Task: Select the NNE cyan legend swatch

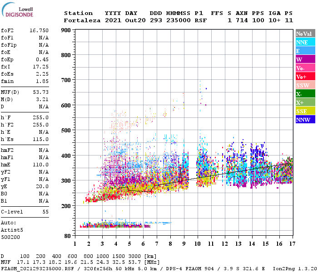Action: [x=305, y=42]
